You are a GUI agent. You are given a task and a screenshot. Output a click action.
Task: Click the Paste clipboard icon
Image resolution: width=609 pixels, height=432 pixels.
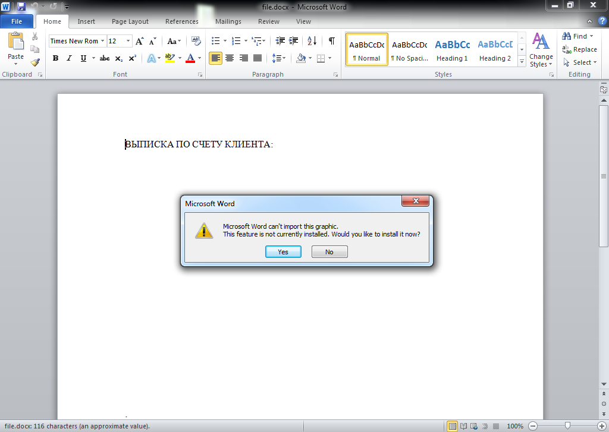click(16, 41)
